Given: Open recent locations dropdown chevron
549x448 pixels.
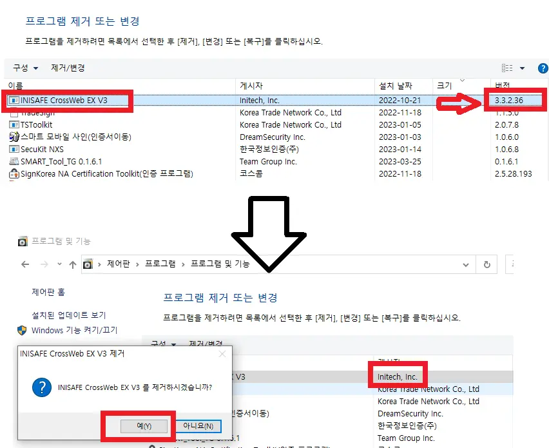Looking at the screenshot, I should pos(59,264).
